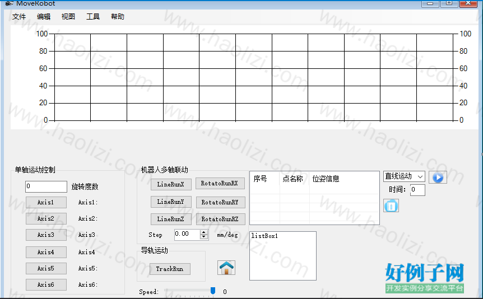This screenshot has height=299, width=483.
Task: Open the 视图 menu
Action: click(x=68, y=17)
